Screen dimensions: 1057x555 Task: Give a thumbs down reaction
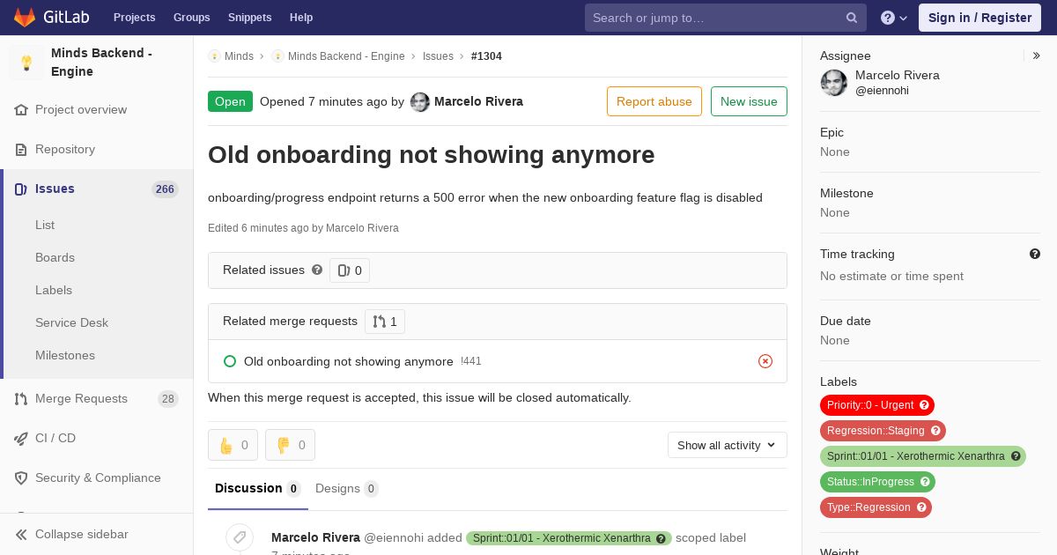290,445
